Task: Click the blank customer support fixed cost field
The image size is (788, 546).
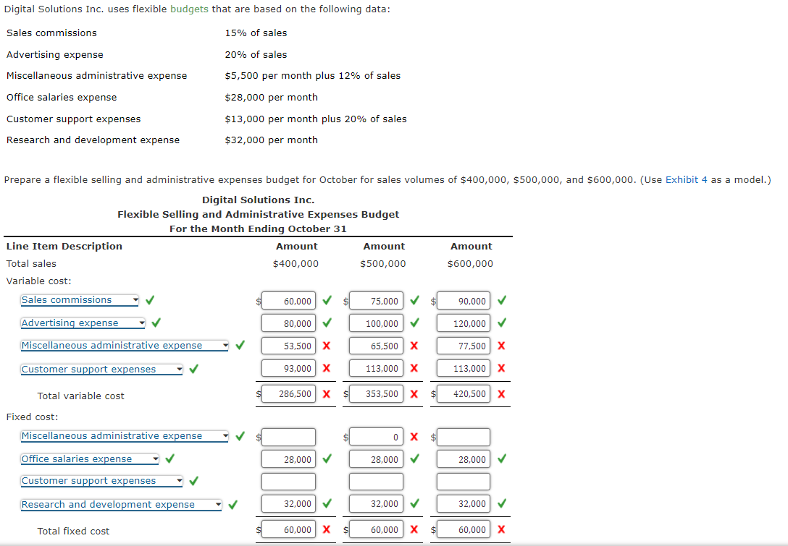Action: (x=288, y=480)
